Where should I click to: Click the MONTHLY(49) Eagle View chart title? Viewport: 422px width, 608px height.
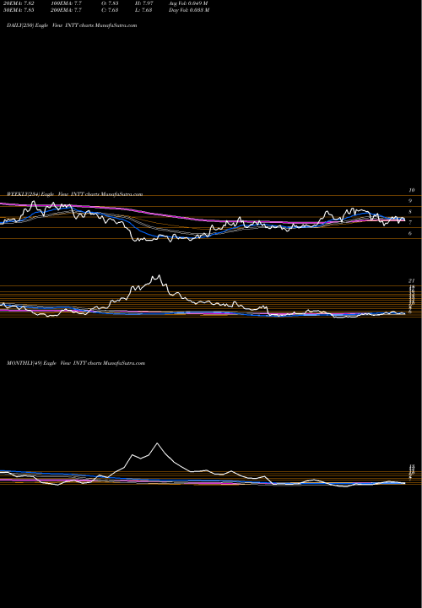click(76, 363)
